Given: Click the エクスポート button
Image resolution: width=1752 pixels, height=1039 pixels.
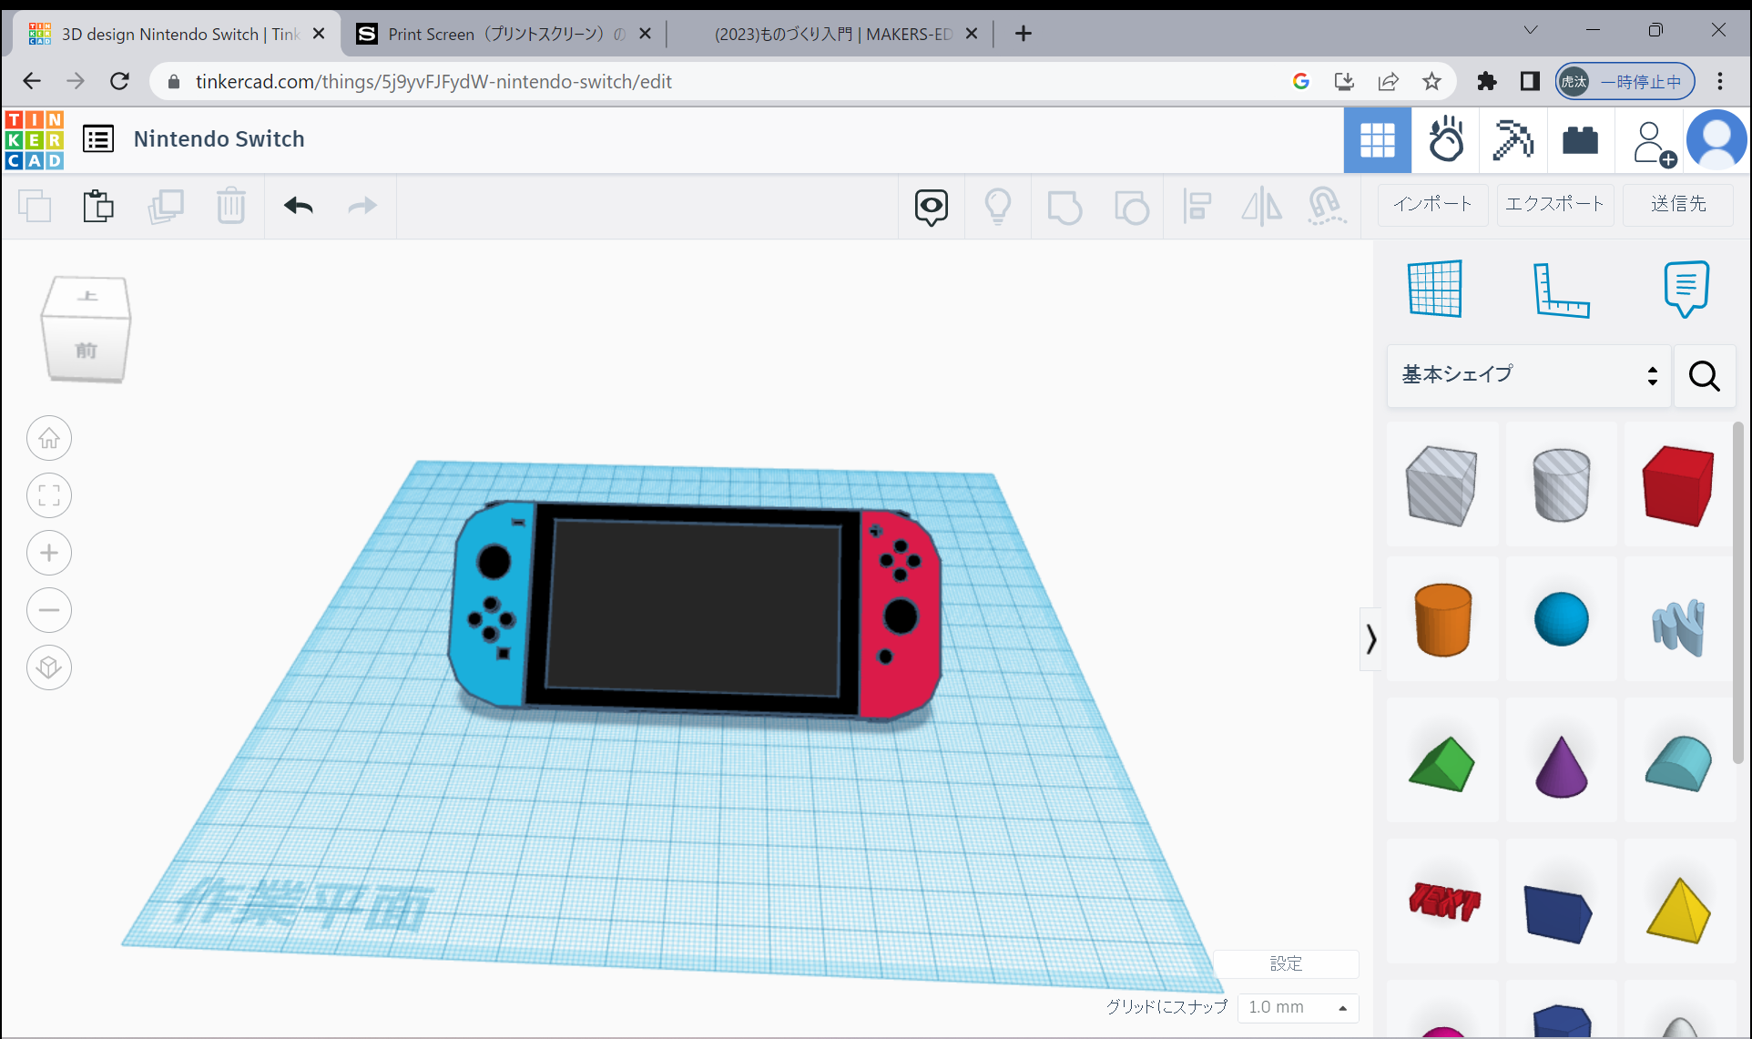Looking at the screenshot, I should coord(1554,204).
